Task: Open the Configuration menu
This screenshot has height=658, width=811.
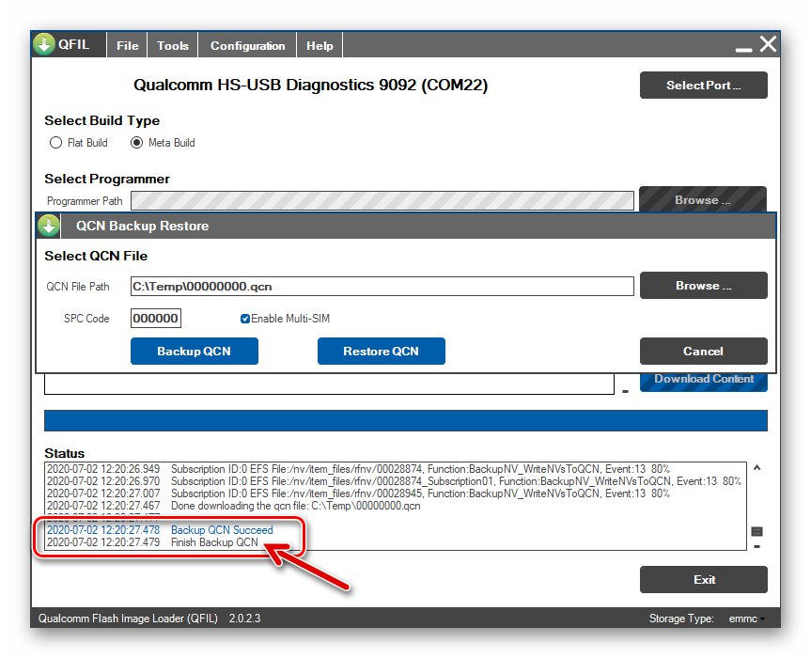Action: point(247,45)
